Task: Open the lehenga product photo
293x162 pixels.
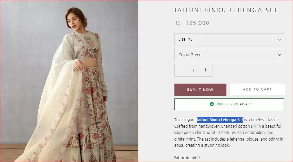Action: [x=69, y=81]
